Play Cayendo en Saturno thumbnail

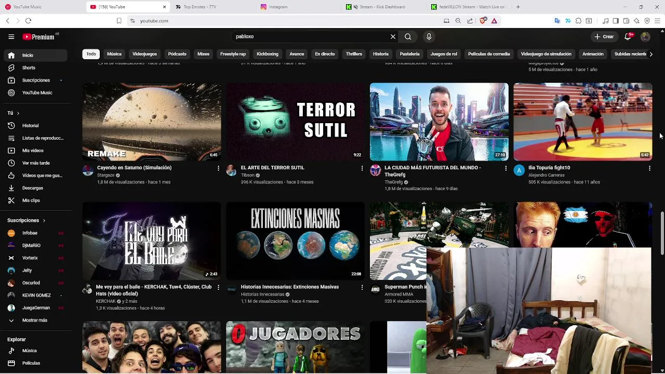click(152, 122)
